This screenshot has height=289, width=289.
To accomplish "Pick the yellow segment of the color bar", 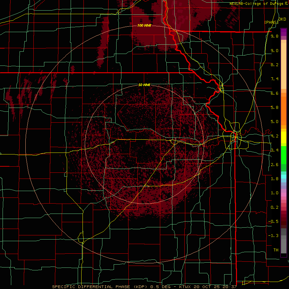I will pos(284,137).
